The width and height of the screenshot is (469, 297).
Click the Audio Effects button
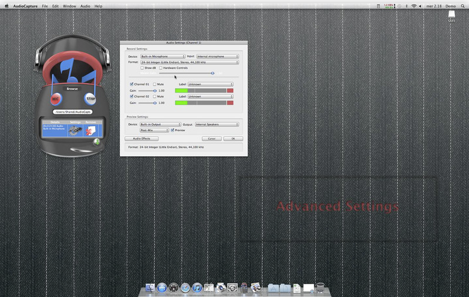pyautogui.click(x=141, y=139)
